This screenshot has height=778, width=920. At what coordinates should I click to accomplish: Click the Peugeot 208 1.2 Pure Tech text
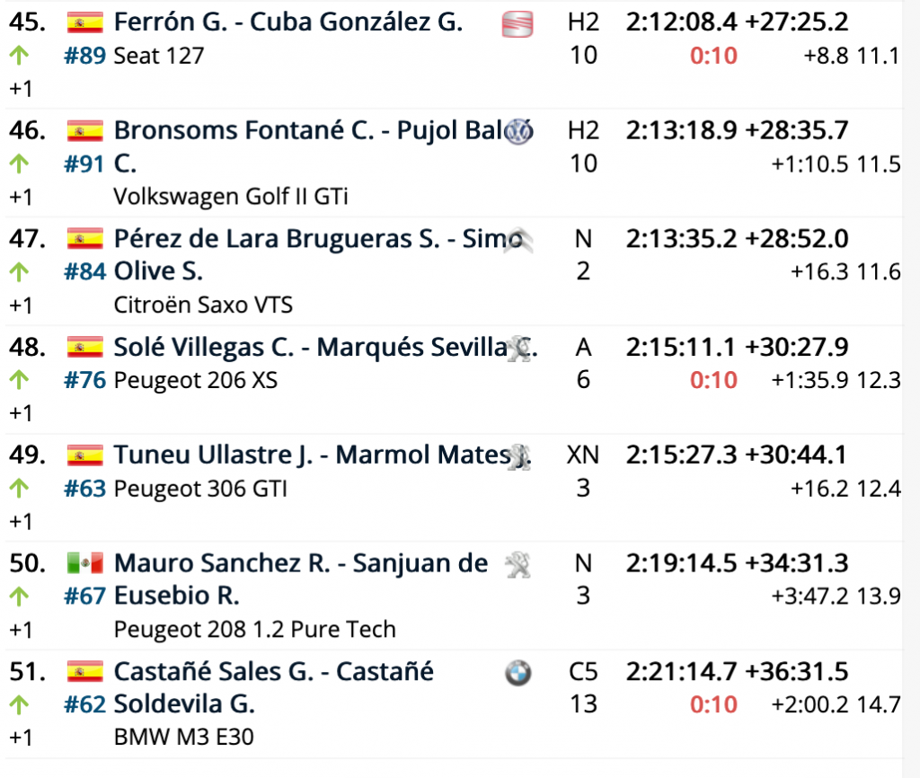click(254, 630)
